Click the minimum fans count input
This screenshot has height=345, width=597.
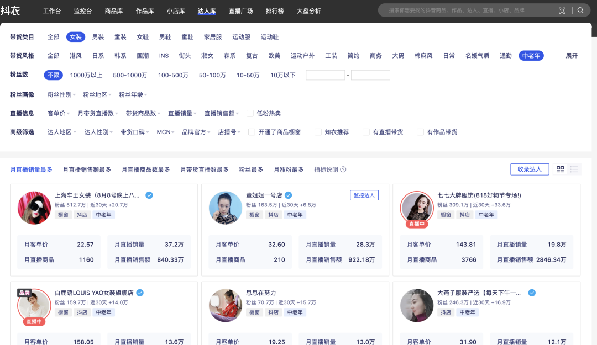coord(325,75)
